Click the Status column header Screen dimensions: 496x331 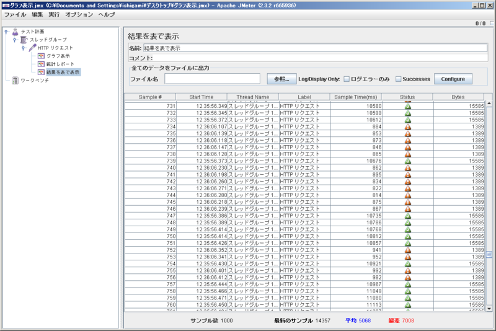[407, 97]
